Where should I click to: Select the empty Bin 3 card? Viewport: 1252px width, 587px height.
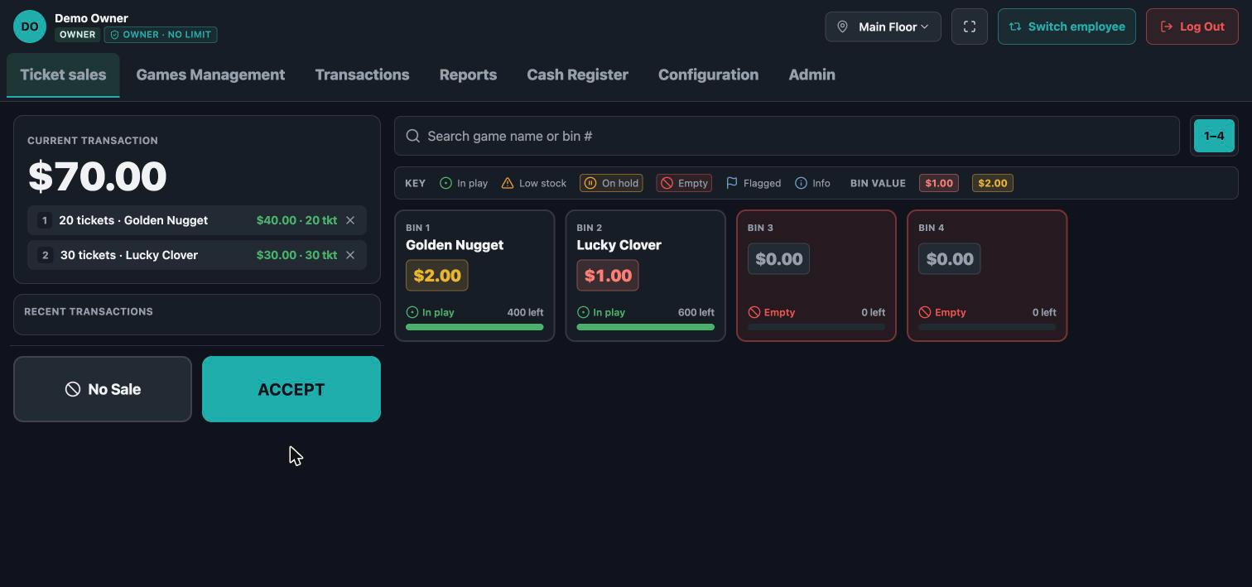click(816, 276)
